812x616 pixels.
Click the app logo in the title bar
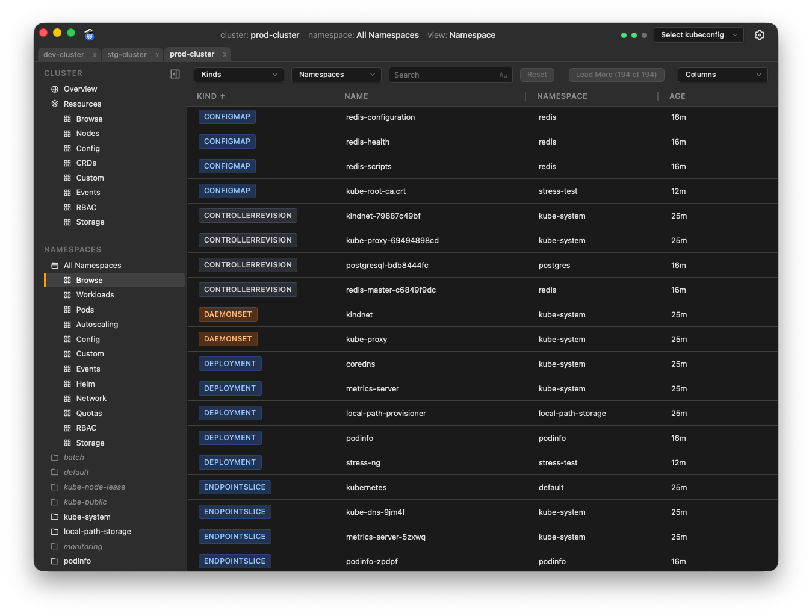(x=89, y=34)
